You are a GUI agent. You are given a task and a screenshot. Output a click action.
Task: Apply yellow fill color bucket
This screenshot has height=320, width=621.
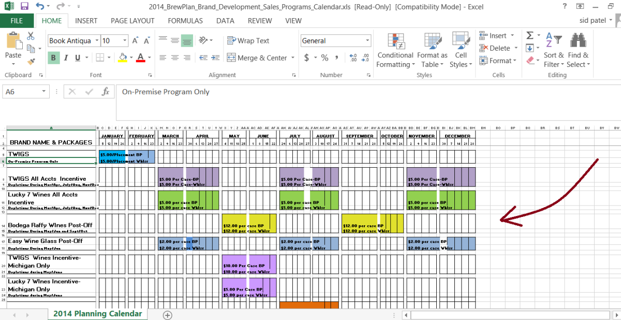tap(122, 57)
